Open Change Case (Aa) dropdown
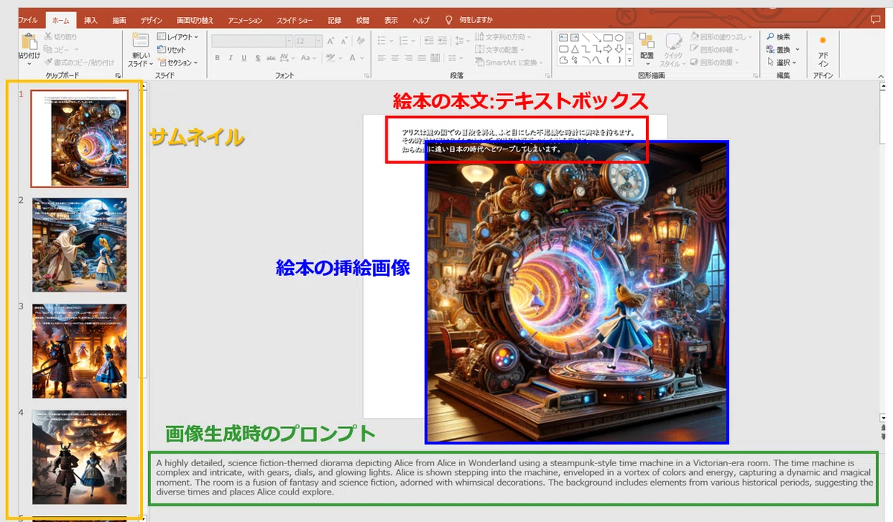Screen dimensions: 893x522 [x=308, y=58]
